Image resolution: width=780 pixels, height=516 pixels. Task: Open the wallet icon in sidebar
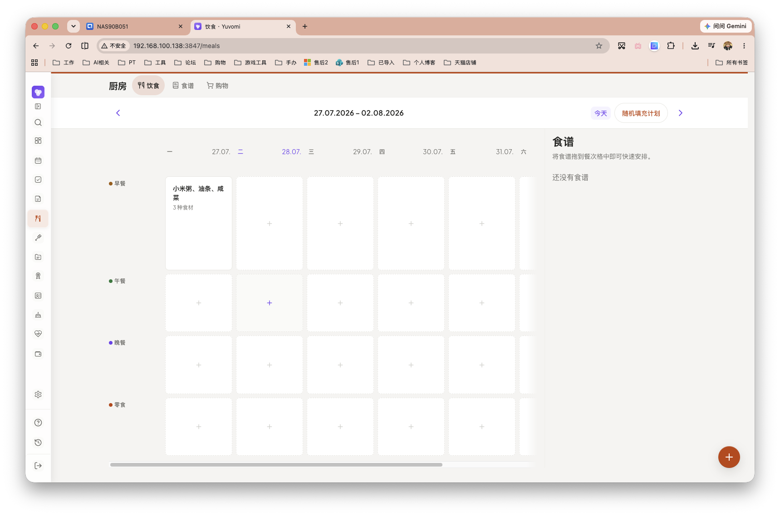[38, 354]
